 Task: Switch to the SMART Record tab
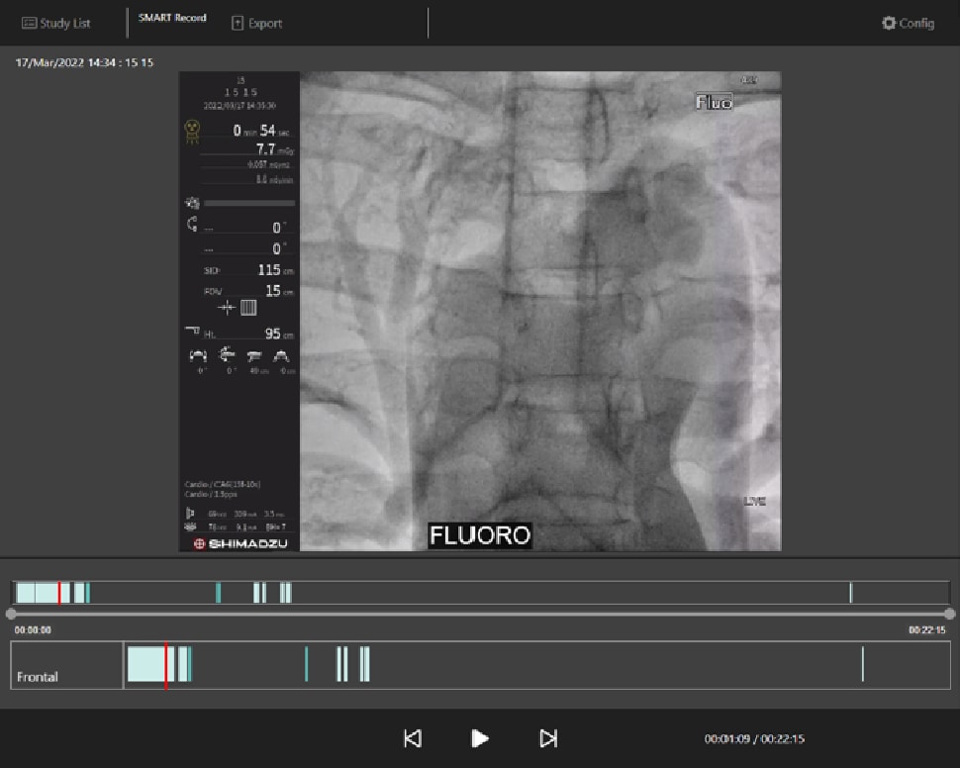click(172, 18)
